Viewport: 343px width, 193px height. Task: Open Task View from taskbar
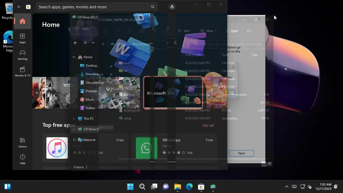click(x=154, y=187)
